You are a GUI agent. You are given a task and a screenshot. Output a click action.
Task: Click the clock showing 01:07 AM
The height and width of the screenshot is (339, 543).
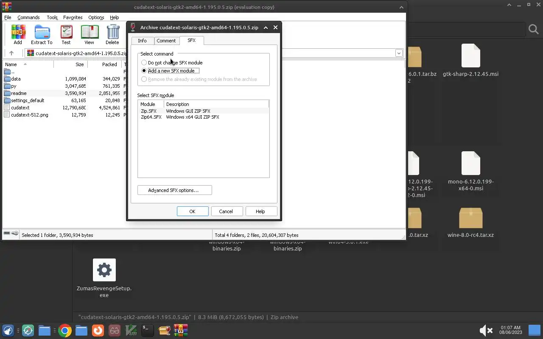510,330
